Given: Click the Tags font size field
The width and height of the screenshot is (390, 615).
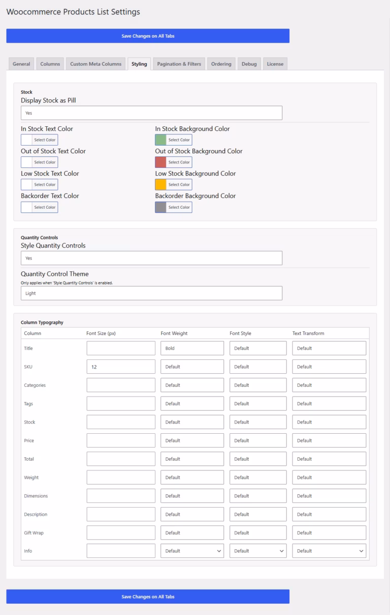Looking at the screenshot, I should click(x=121, y=404).
